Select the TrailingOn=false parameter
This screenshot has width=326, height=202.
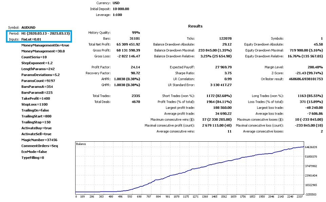pyautogui.click(x=35, y=110)
